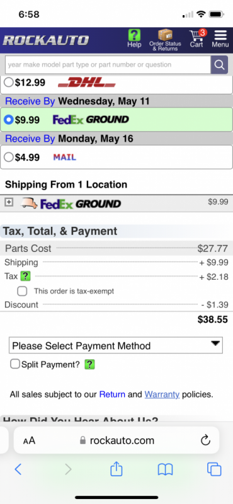Open the Warranty policy link

tap(162, 394)
